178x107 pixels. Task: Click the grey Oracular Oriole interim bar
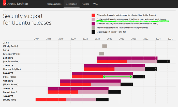click(x=102, y=54)
